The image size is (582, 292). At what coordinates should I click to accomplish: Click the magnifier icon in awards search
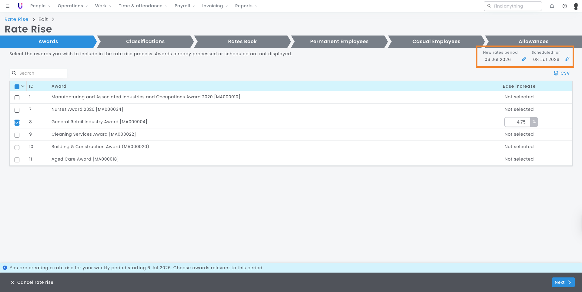(14, 73)
